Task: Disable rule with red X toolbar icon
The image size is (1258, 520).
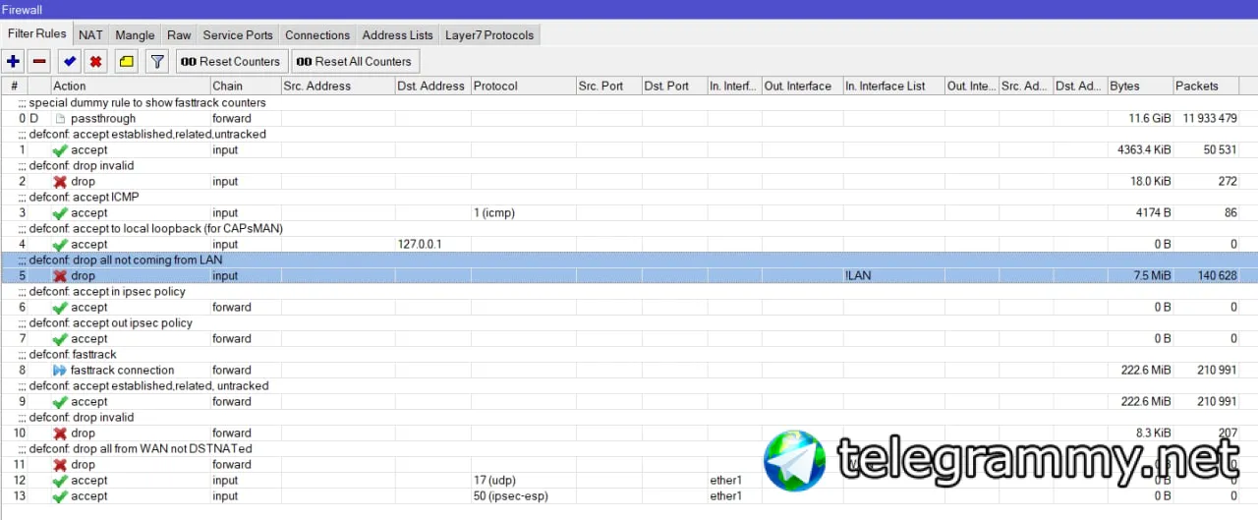Action: point(95,61)
